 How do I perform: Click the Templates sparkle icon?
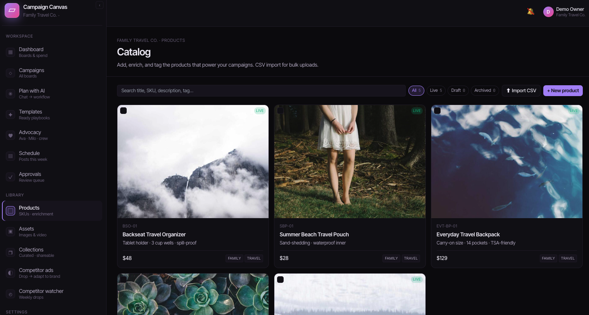[10, 115]
